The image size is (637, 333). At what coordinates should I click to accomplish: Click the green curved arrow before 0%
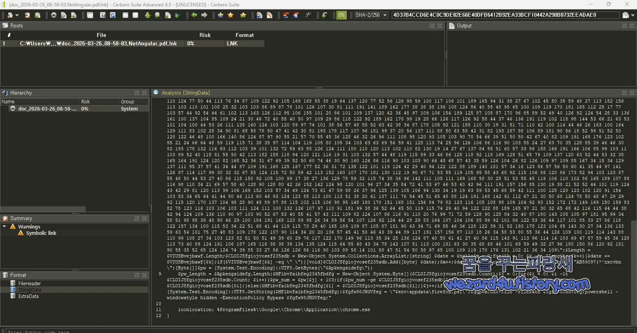pyautogui.click(x=324, y=15)
